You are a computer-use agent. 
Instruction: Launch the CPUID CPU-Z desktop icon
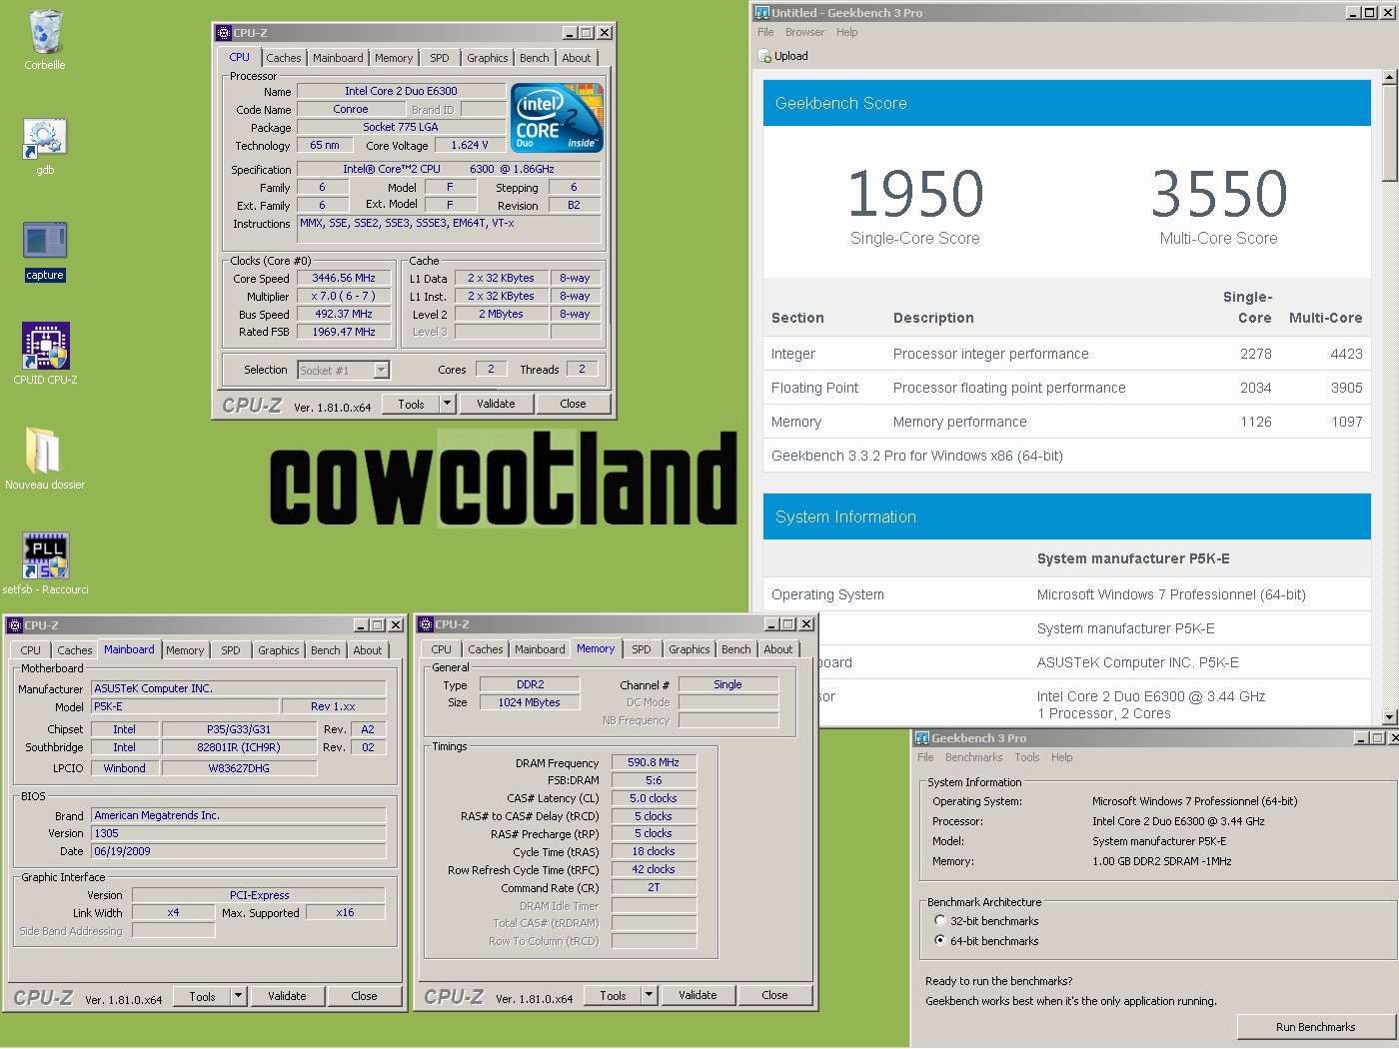coord(45,347)
